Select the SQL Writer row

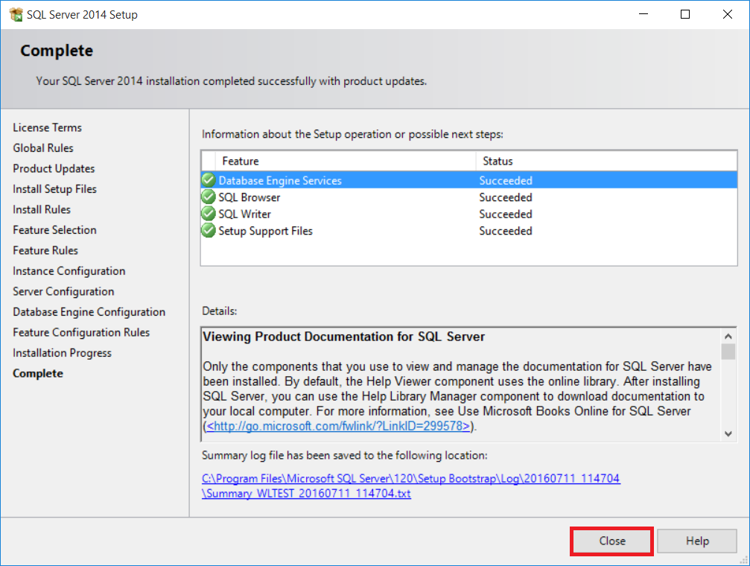click(468, 214)
